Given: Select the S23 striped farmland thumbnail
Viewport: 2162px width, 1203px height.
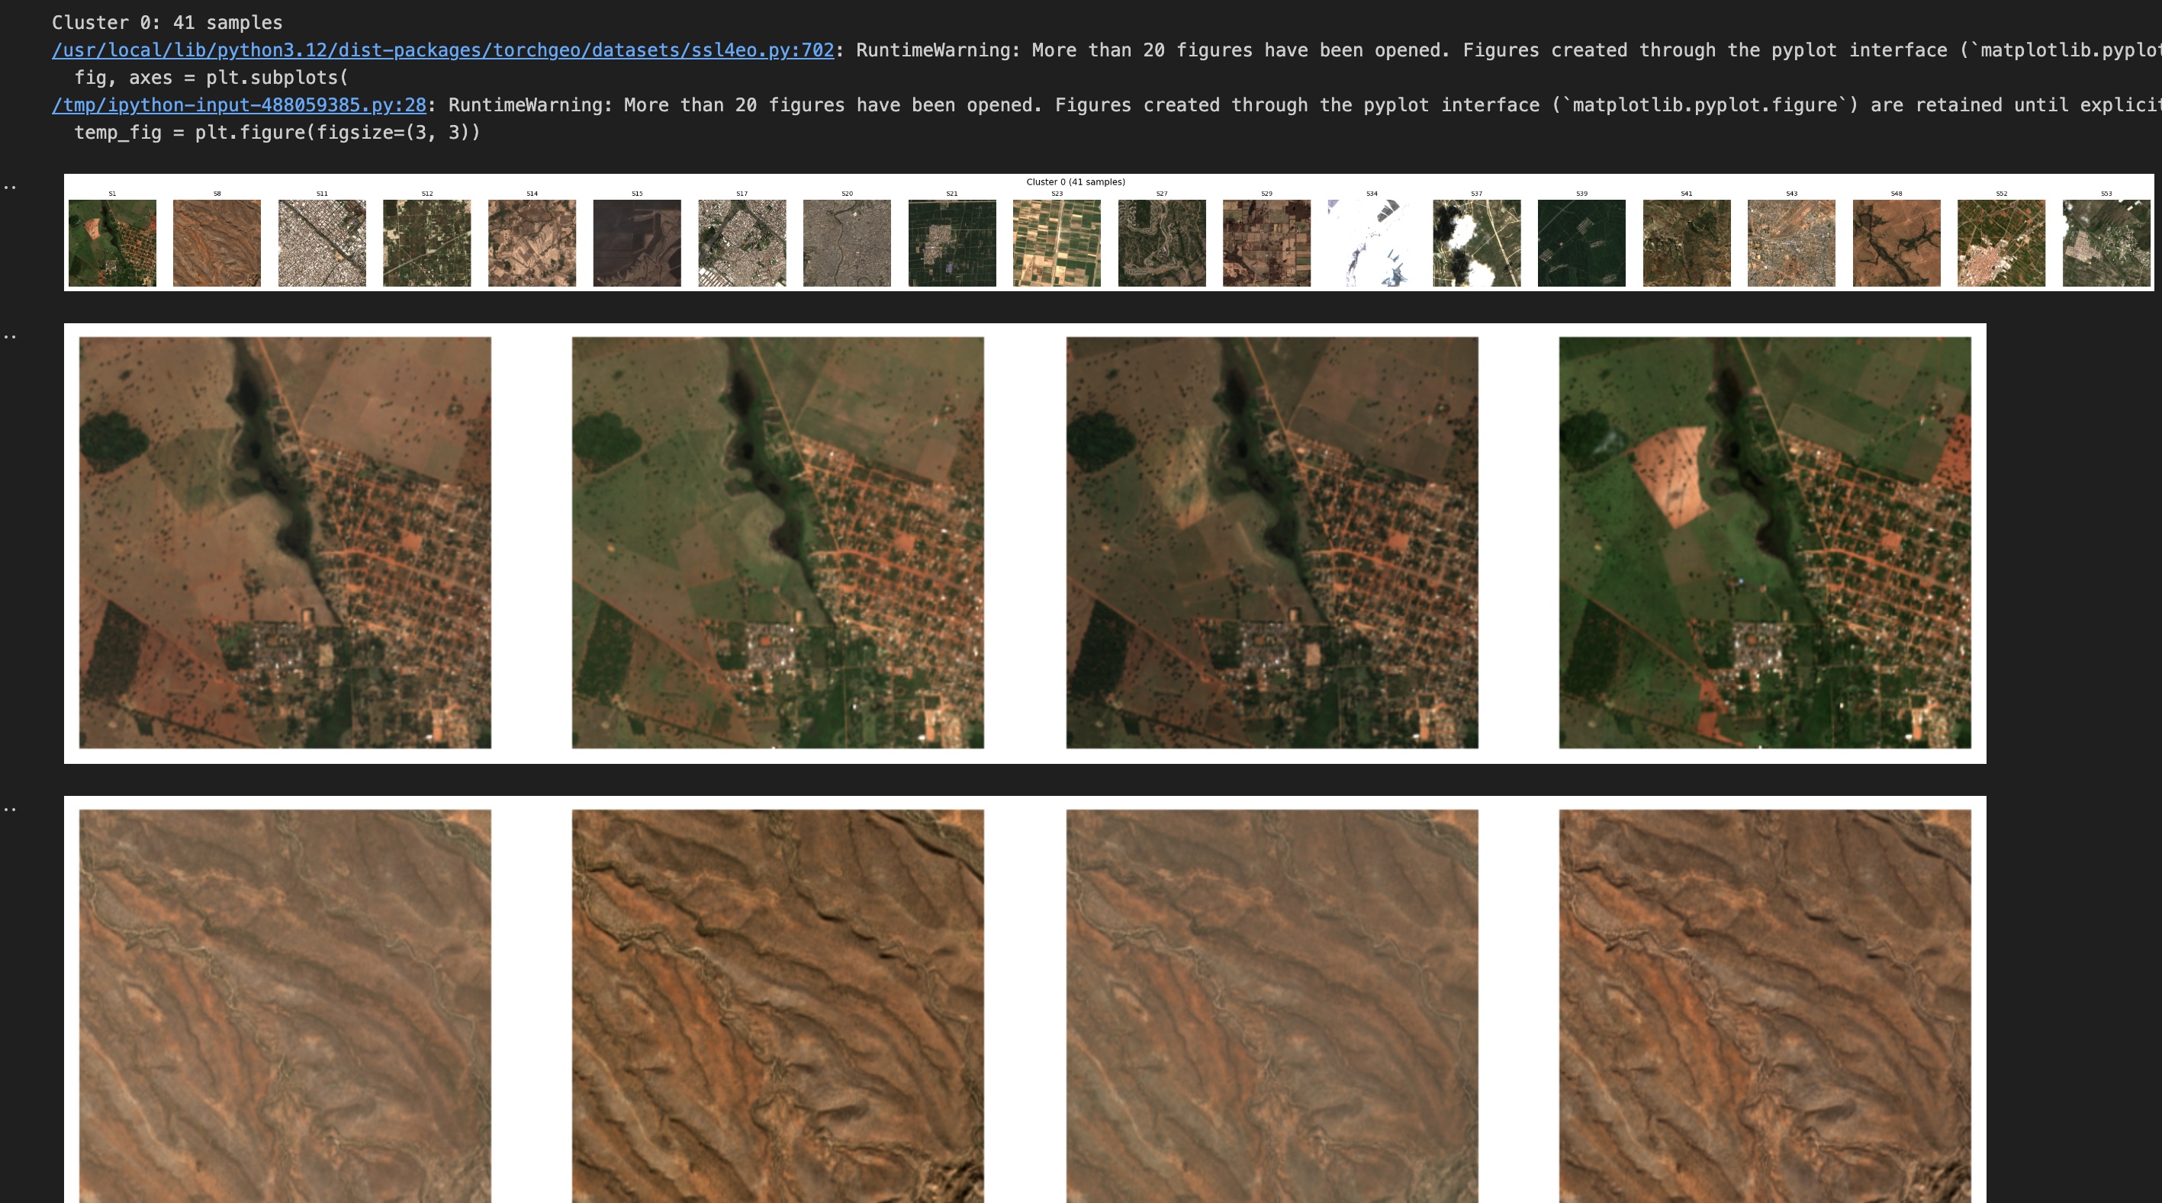Looking at the screenshot, I should pos(1057,243).
